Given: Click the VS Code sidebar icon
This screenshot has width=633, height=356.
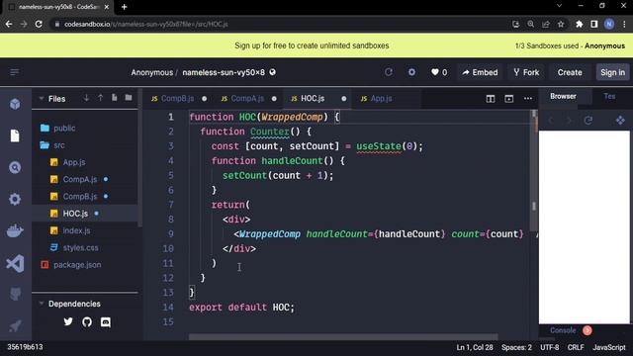Looking at the screenshot, I should [x=15, y=264].
